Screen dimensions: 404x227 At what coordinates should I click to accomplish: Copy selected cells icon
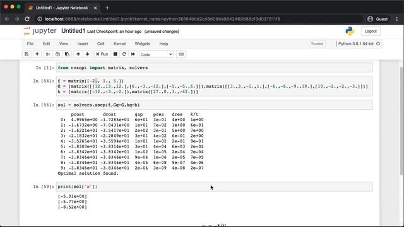pyautogui.click(x=57, y=54)
